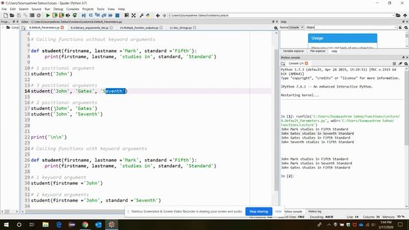Close the 9.Arbitrary_arguements_list.py tab
Viewport: 409px width, 230px height.
pyautogui.click(x=111, y=27)
